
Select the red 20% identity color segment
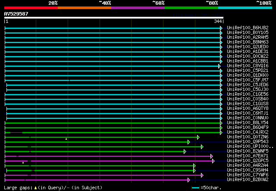[x=31, y=8]
